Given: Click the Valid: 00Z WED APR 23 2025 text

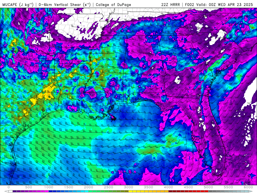Looking at the screenshot, I should (x=225, y=5).
